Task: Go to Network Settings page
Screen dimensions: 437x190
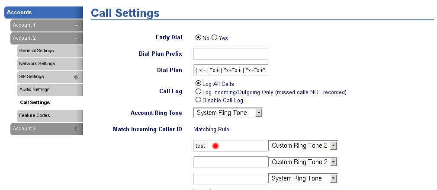Action: click(x=37, y=63)
